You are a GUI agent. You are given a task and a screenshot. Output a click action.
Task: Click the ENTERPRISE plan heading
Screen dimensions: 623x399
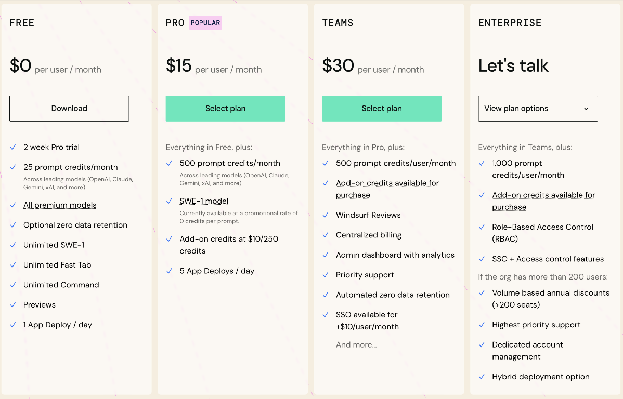click(x=510, y=23)
